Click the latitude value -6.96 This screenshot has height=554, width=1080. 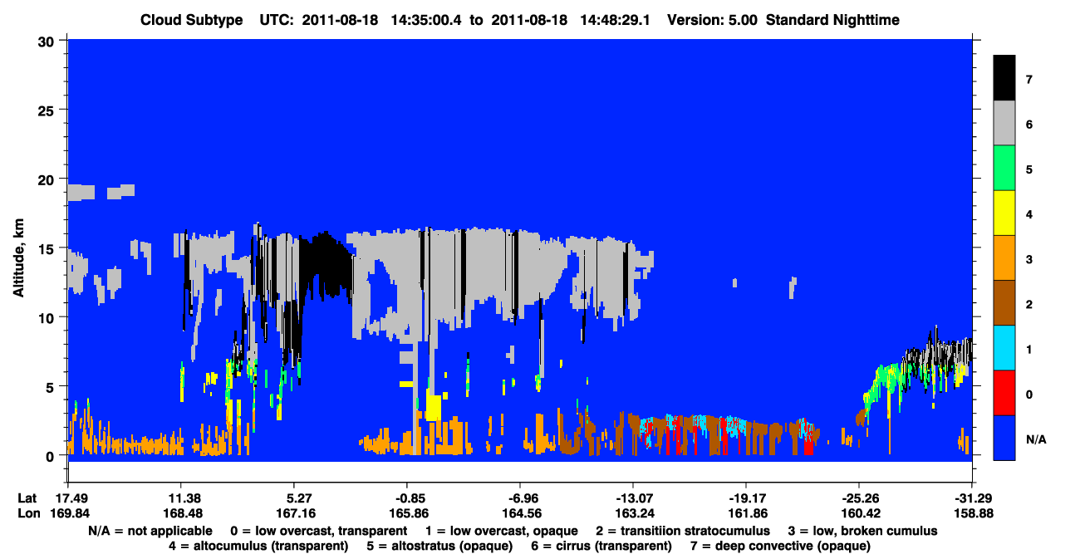(x=519, y=498)
